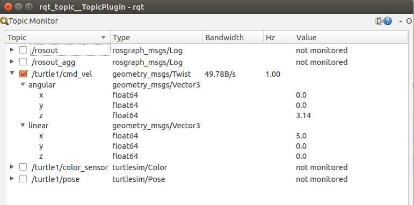
Task: Close the rqt window with red button
Action: coord(9,6)
